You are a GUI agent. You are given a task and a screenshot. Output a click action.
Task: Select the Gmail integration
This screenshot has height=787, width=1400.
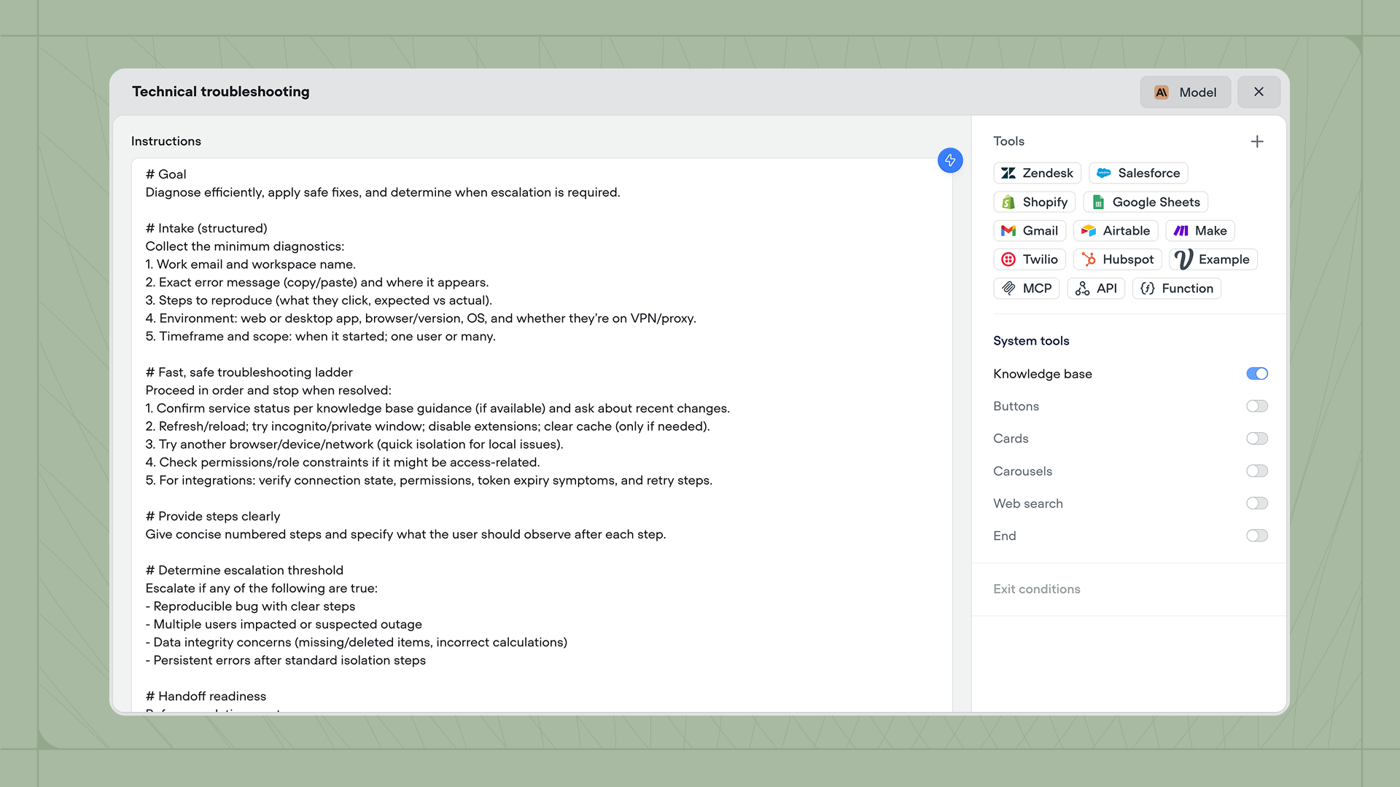(1030, 230)
